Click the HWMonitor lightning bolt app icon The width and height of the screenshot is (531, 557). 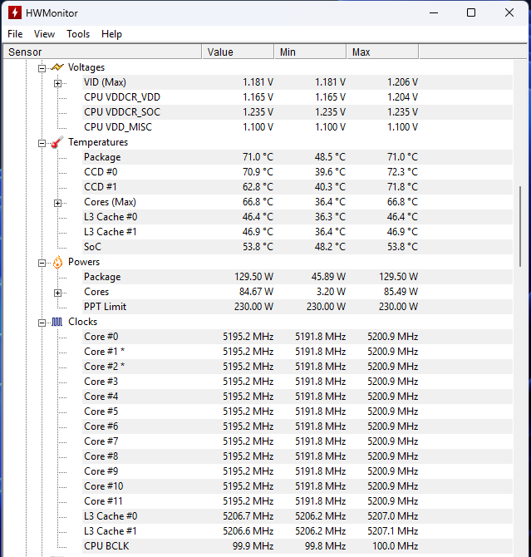(x=15, y=12)
